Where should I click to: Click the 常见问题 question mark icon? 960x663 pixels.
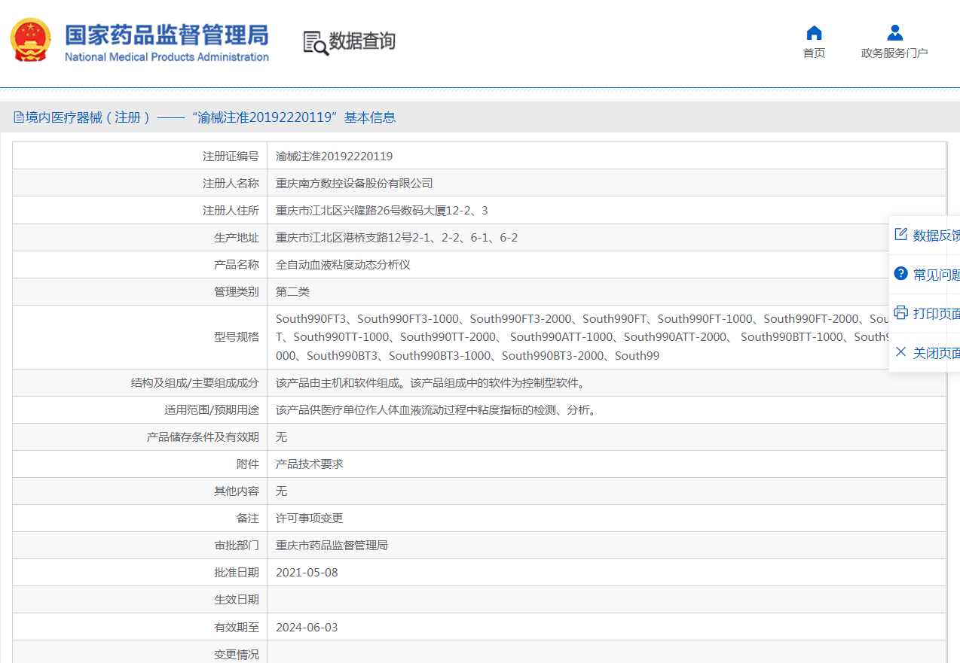(x=900, y=274)
